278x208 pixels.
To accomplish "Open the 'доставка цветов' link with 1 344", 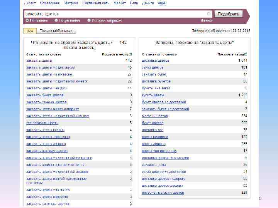I will coord(156,60).
